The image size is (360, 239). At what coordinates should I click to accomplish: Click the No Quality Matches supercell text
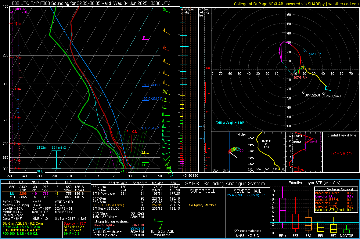point(203,205)
